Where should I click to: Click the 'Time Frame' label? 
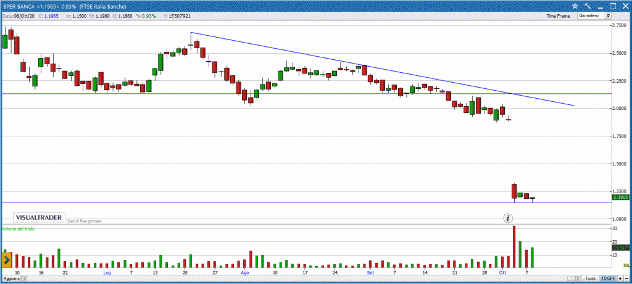pyautogui.click(x=558, y=16)
